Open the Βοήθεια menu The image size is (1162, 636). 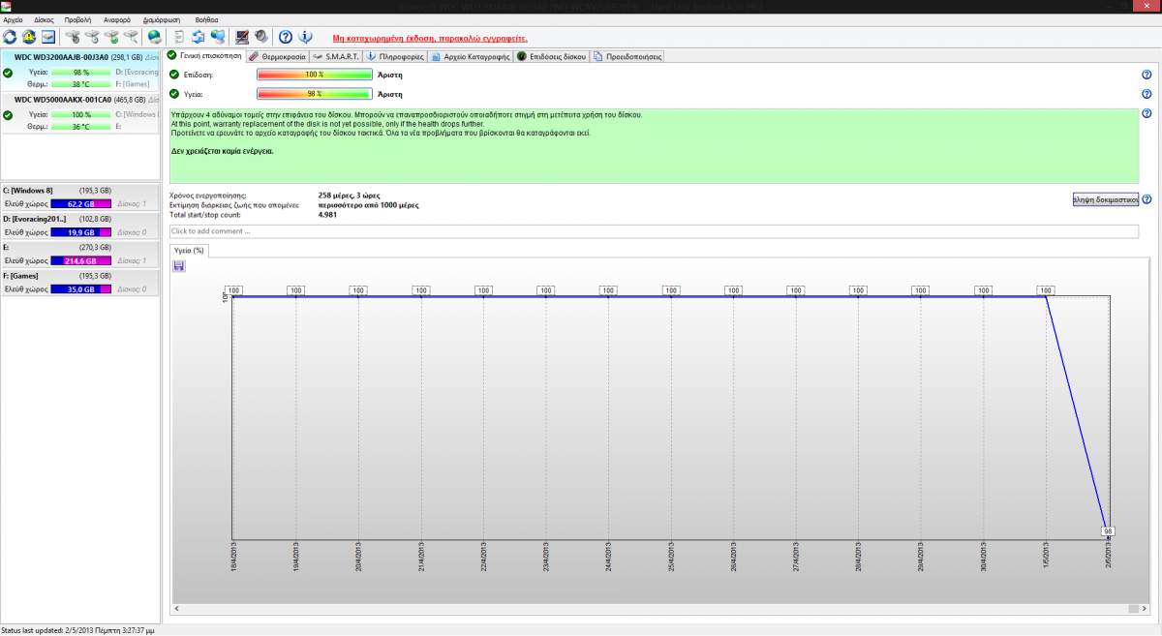(206, 19)
